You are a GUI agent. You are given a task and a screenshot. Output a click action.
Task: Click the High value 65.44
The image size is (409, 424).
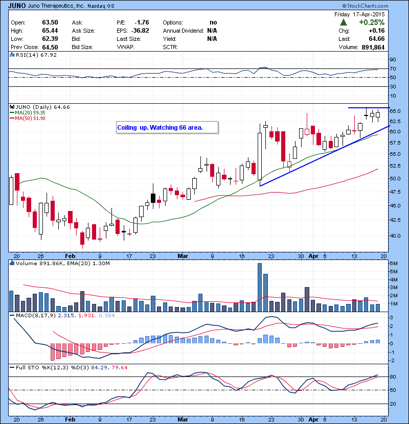[x=50, y=31]
